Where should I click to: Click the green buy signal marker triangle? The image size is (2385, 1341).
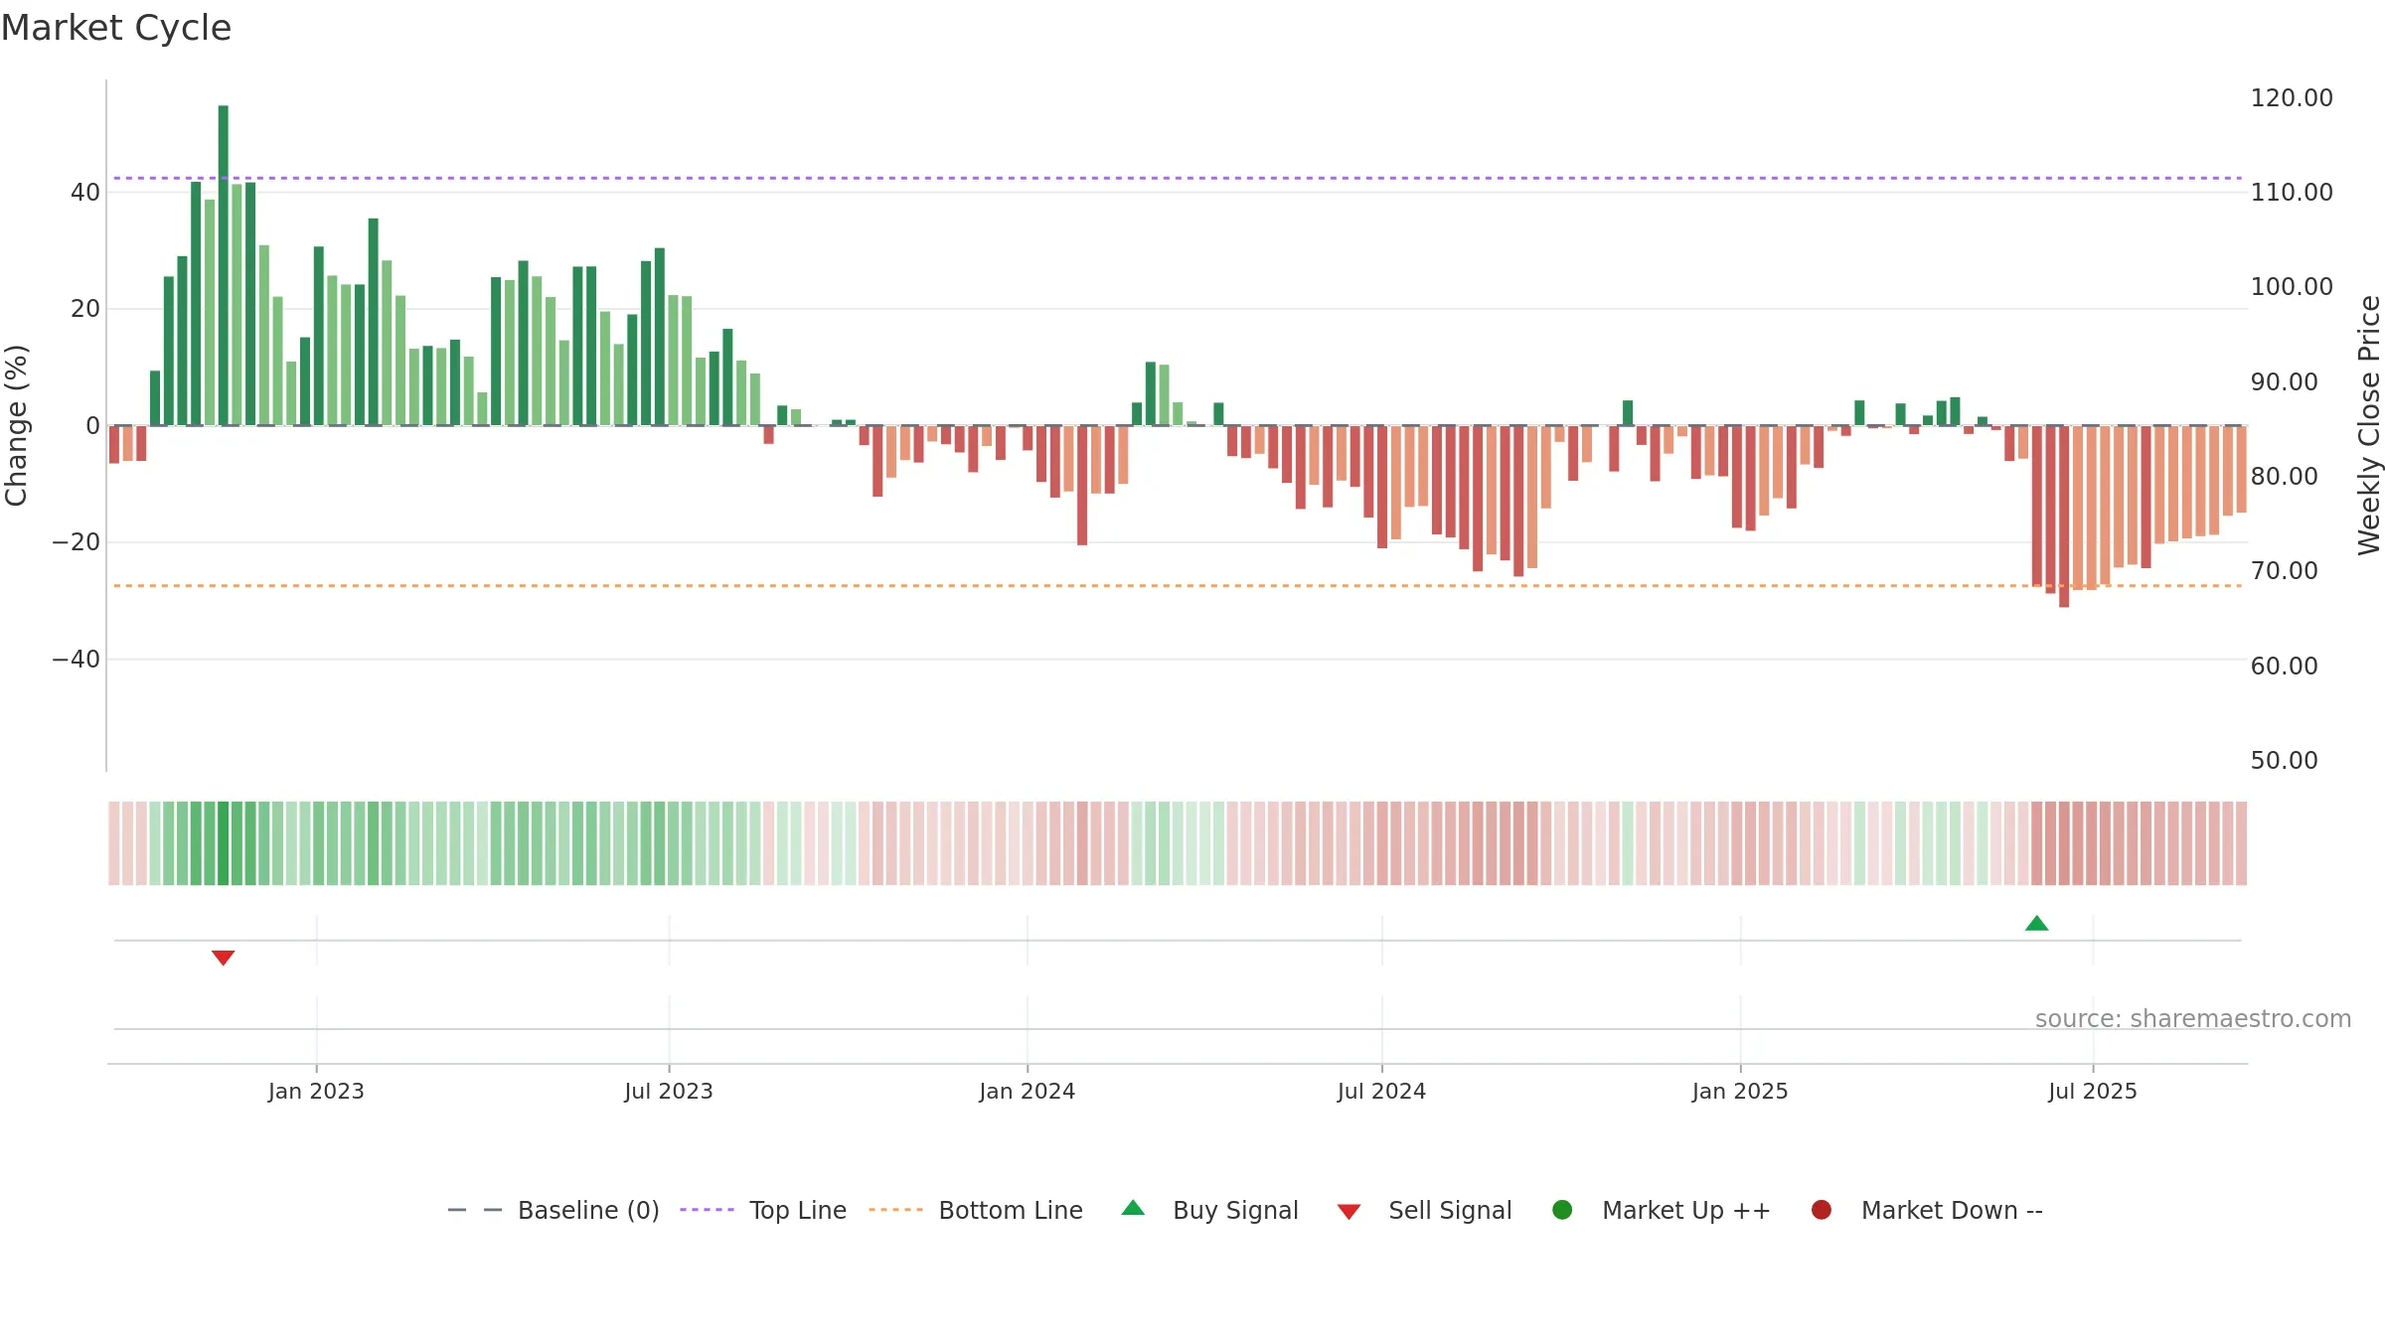[x=2036, y=923]
